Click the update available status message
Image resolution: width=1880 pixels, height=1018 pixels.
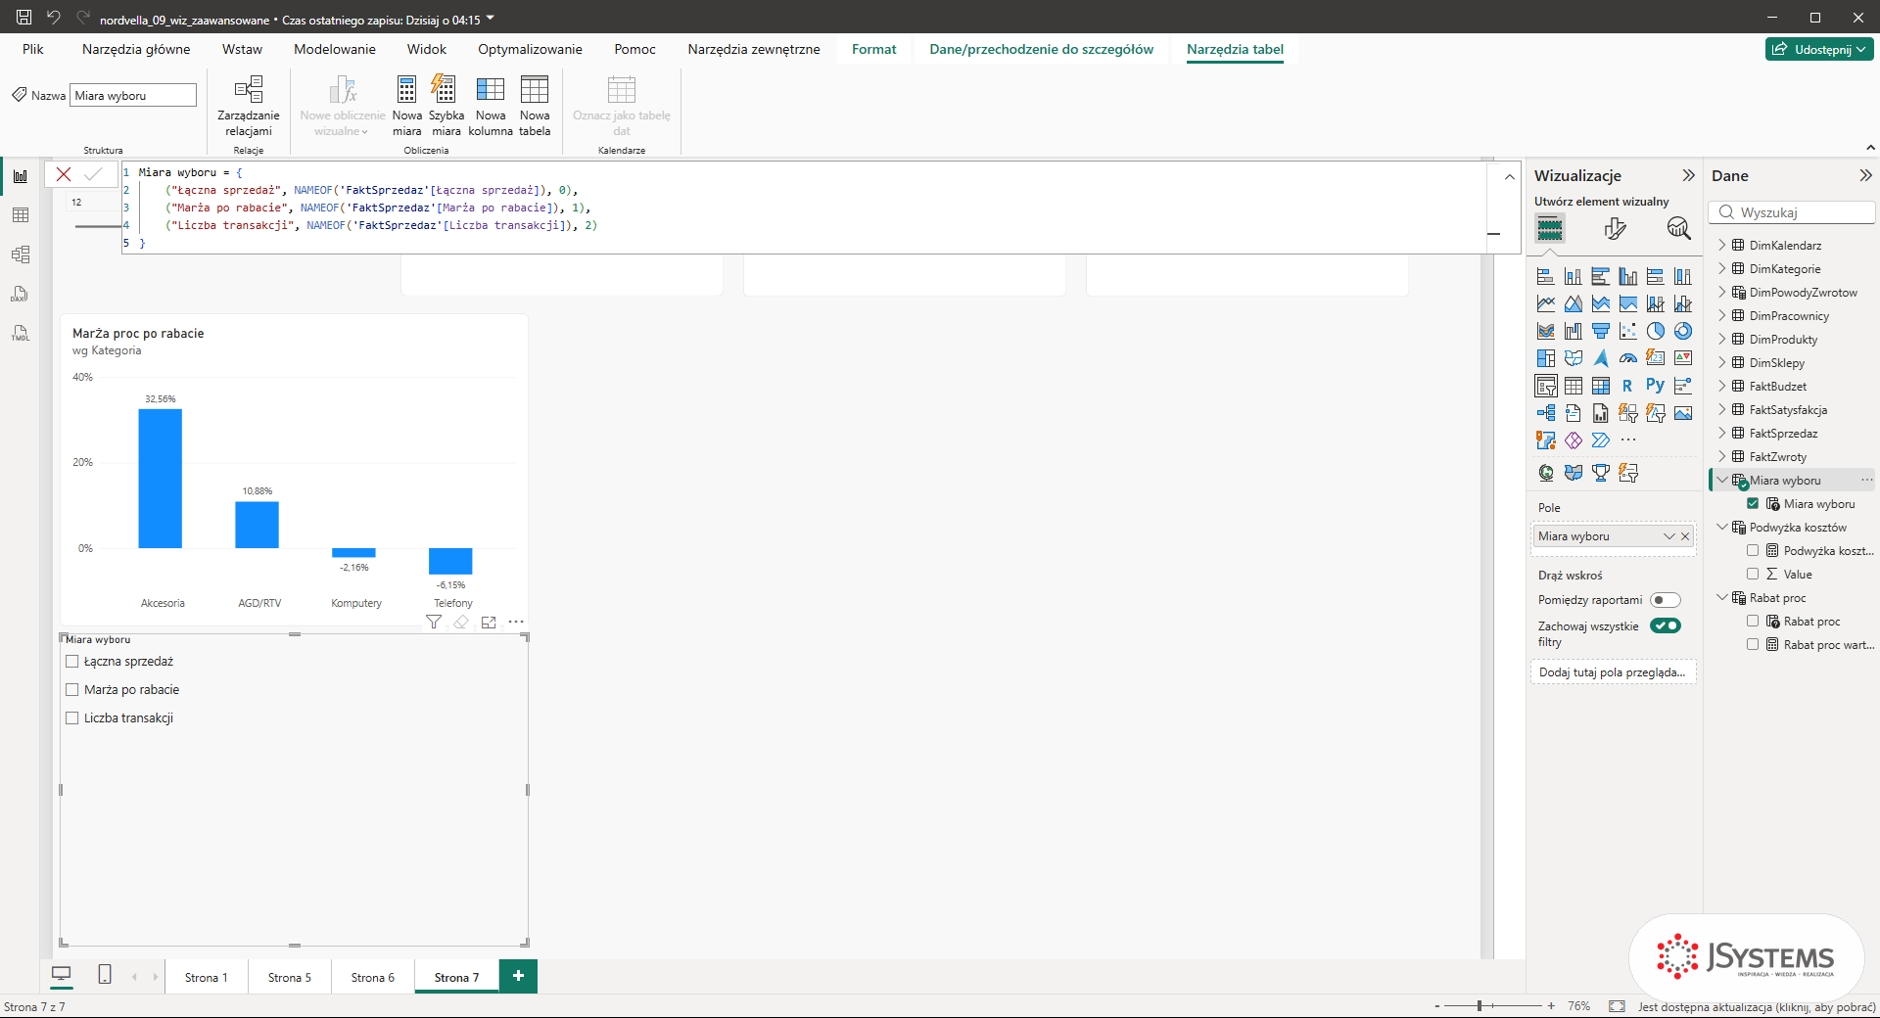pyautogui.click(x=1757, y=1006)
